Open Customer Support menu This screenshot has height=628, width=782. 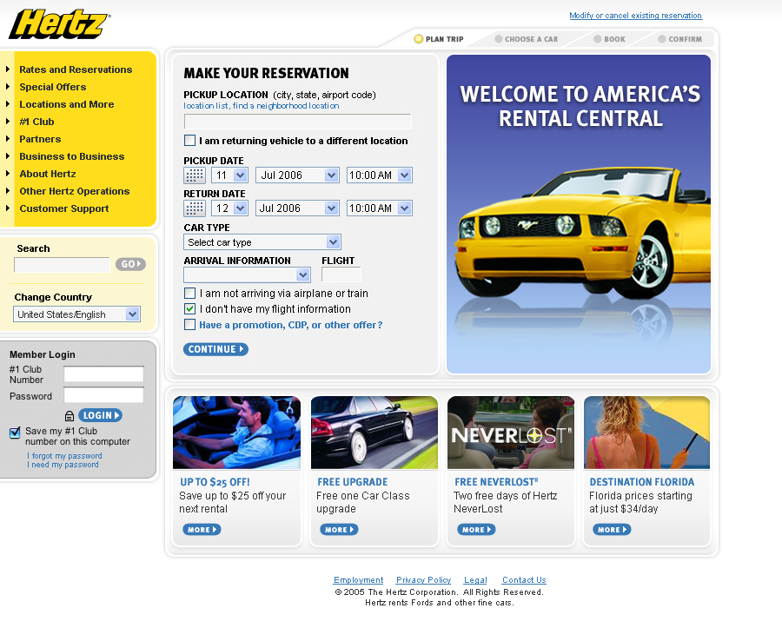(63, 208)
